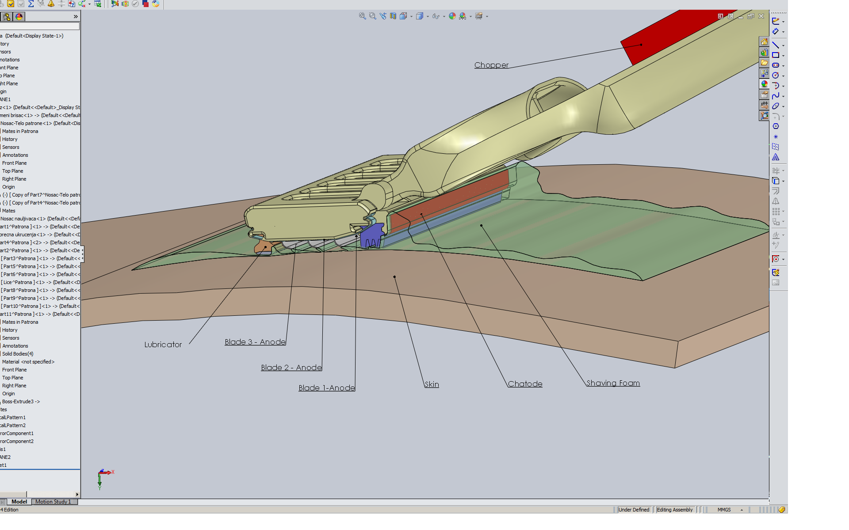Open the Display Style dropdown arrow
Viewport: 849px width, 530px height.
pos(428,16)
